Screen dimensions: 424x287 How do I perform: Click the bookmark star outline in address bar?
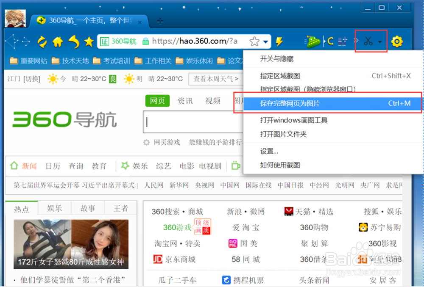tap(254, 41)
